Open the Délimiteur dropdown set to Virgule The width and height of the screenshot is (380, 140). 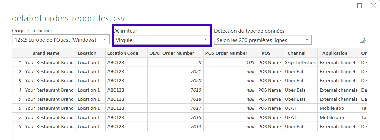click(x=162, y=40)
